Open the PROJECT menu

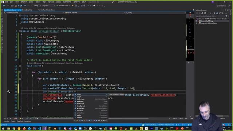[x=24, y=2]
